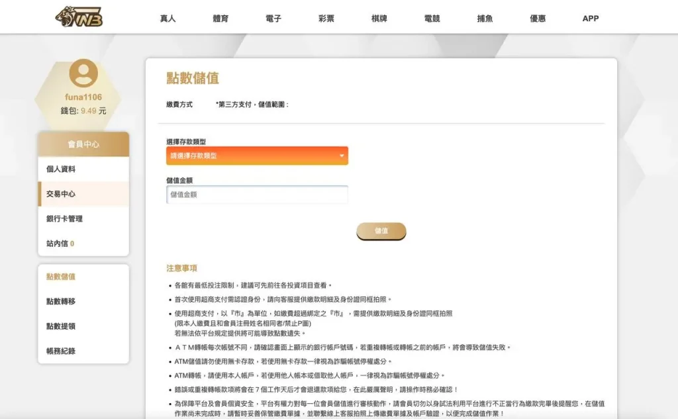Open the 真人 menu item
This screenshot has height=419, width=678.
click(x=168, y=19)
